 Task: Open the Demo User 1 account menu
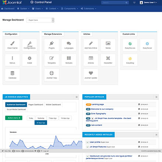[148, 3]
